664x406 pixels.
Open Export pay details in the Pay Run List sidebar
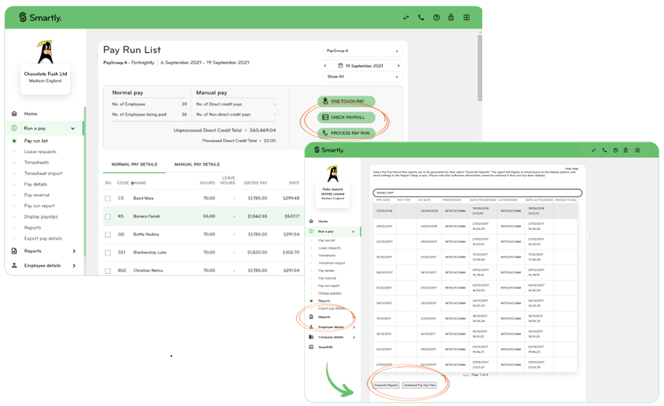pos(43,239)
